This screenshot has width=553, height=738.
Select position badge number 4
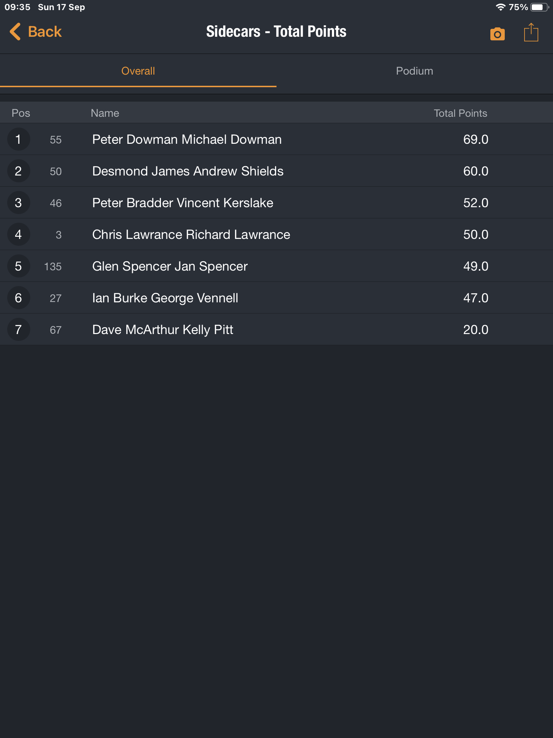[18, 235]
